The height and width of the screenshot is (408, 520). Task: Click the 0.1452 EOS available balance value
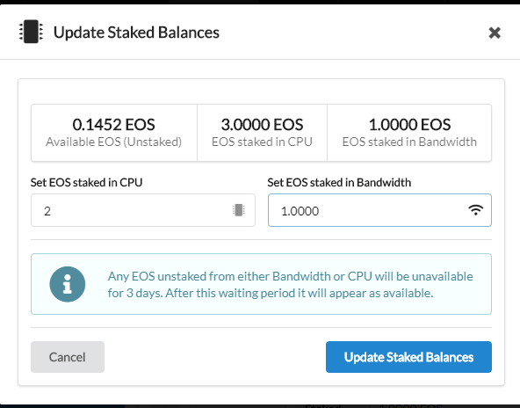(114, 125)
